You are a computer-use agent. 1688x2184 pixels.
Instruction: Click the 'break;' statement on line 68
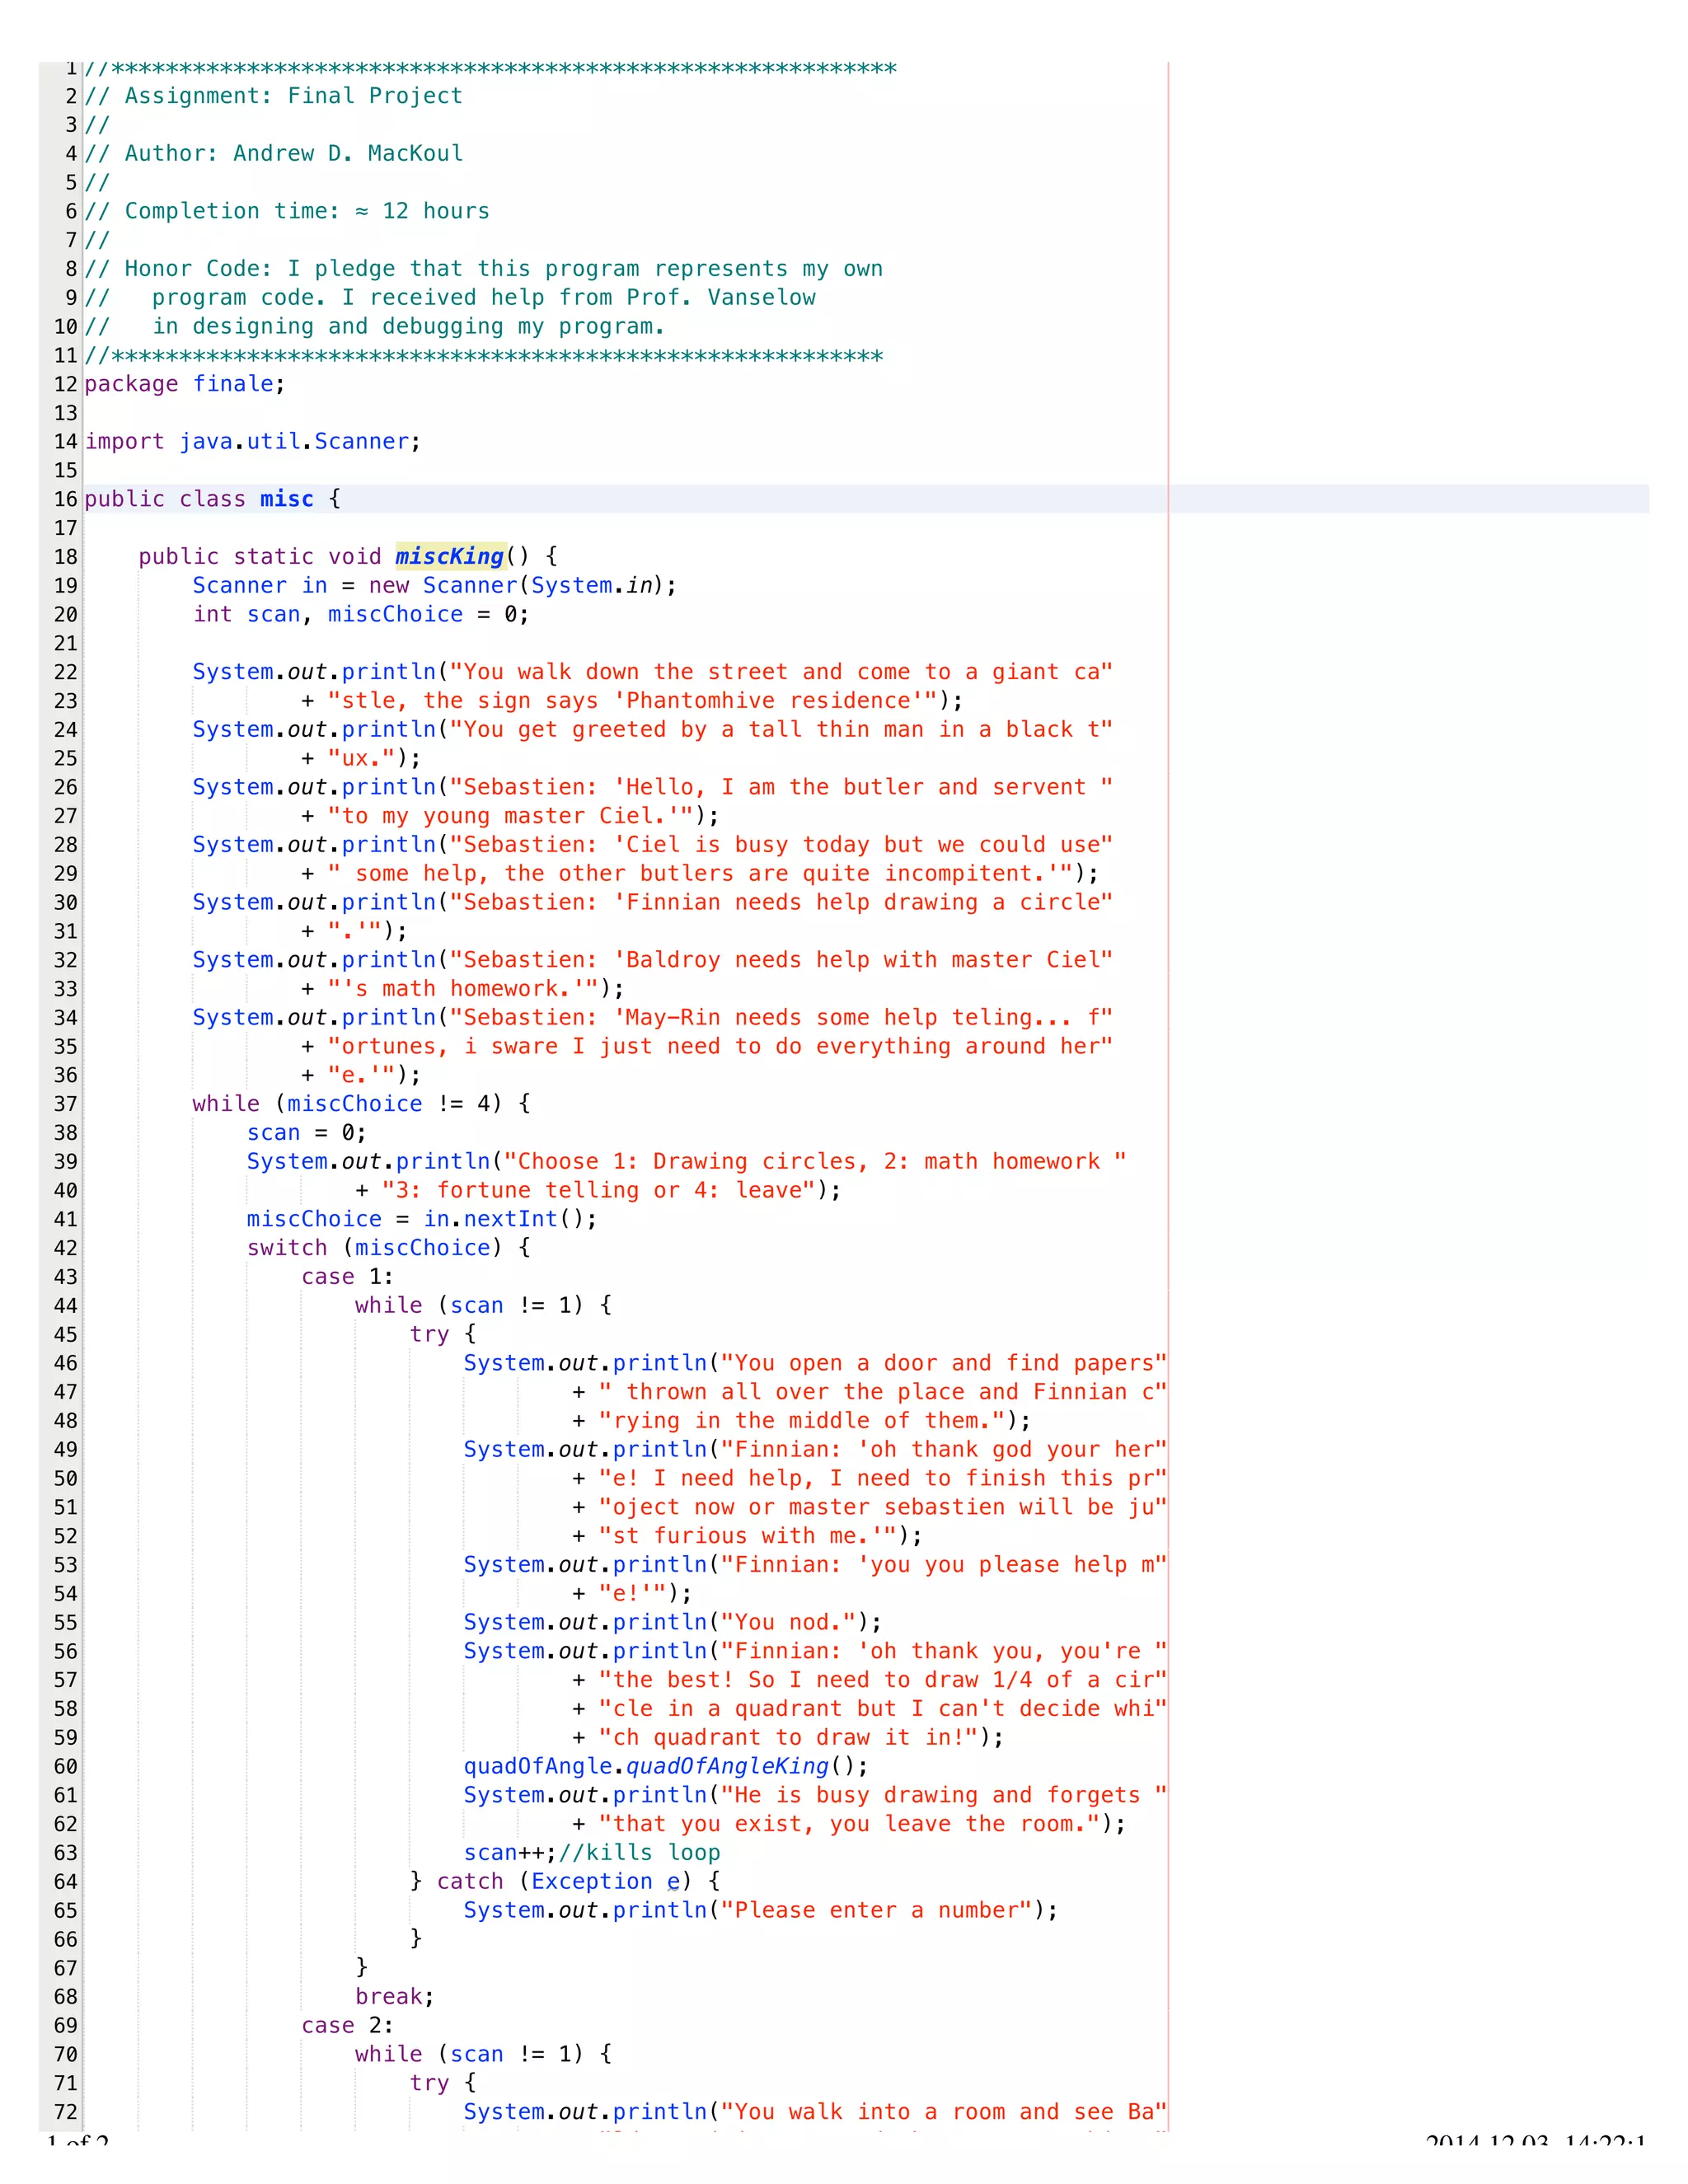pyautogui.click(x=395, y=1997)
